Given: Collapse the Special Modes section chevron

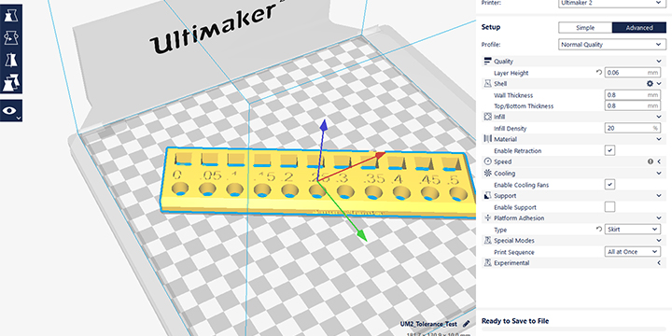Looking at the screenshot, I should 659,241.
